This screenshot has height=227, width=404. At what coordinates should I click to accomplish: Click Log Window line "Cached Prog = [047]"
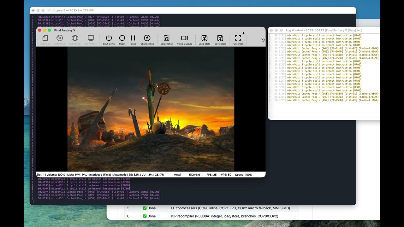(324, 58)
